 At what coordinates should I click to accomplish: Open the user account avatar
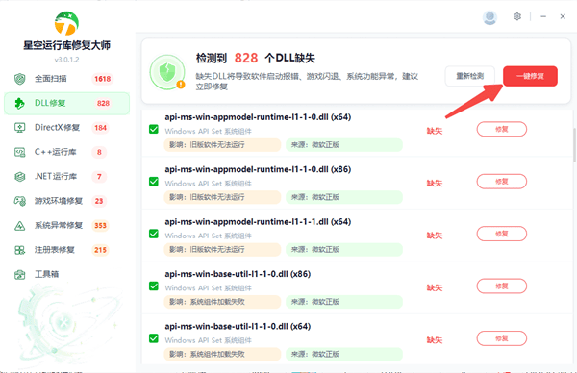pos(489,17)
